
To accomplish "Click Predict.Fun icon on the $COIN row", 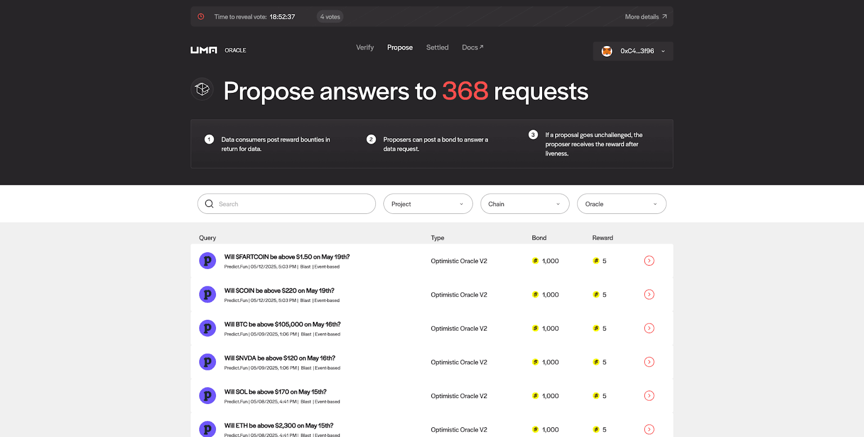I will coord(207,294).
